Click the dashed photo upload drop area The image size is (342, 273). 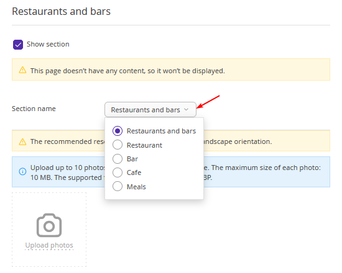pyautogui.click(x=49, y=230)
